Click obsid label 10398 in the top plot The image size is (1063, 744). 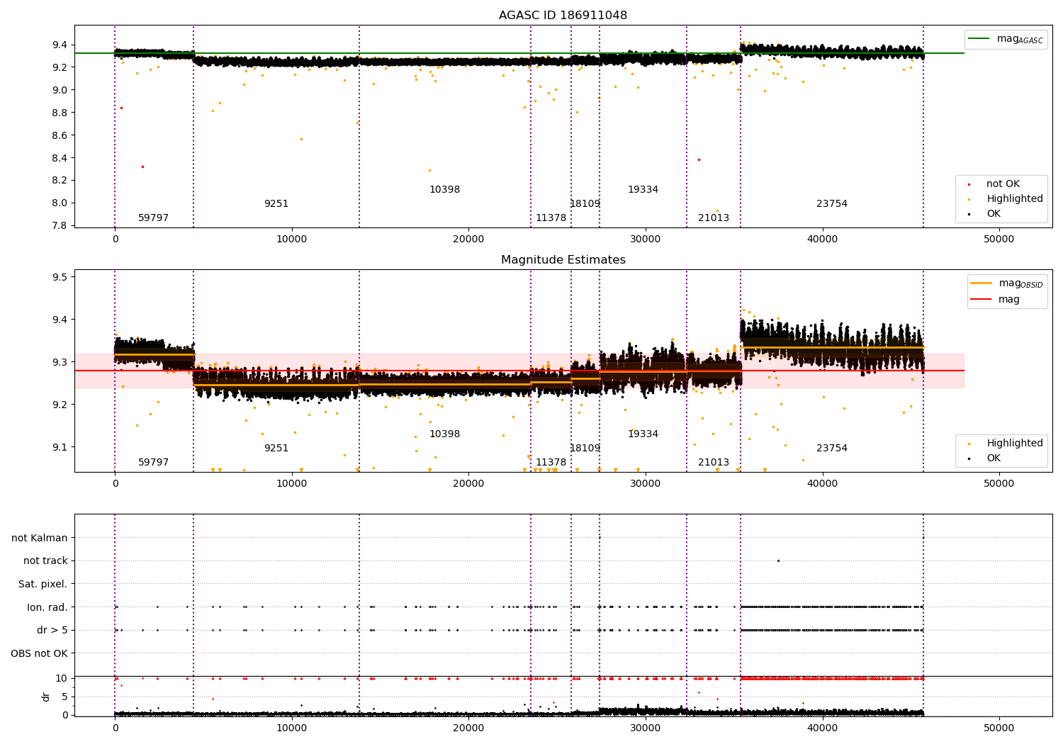point(444,189)
